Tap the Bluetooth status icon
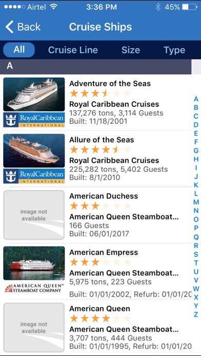 (x=158, y=7)
